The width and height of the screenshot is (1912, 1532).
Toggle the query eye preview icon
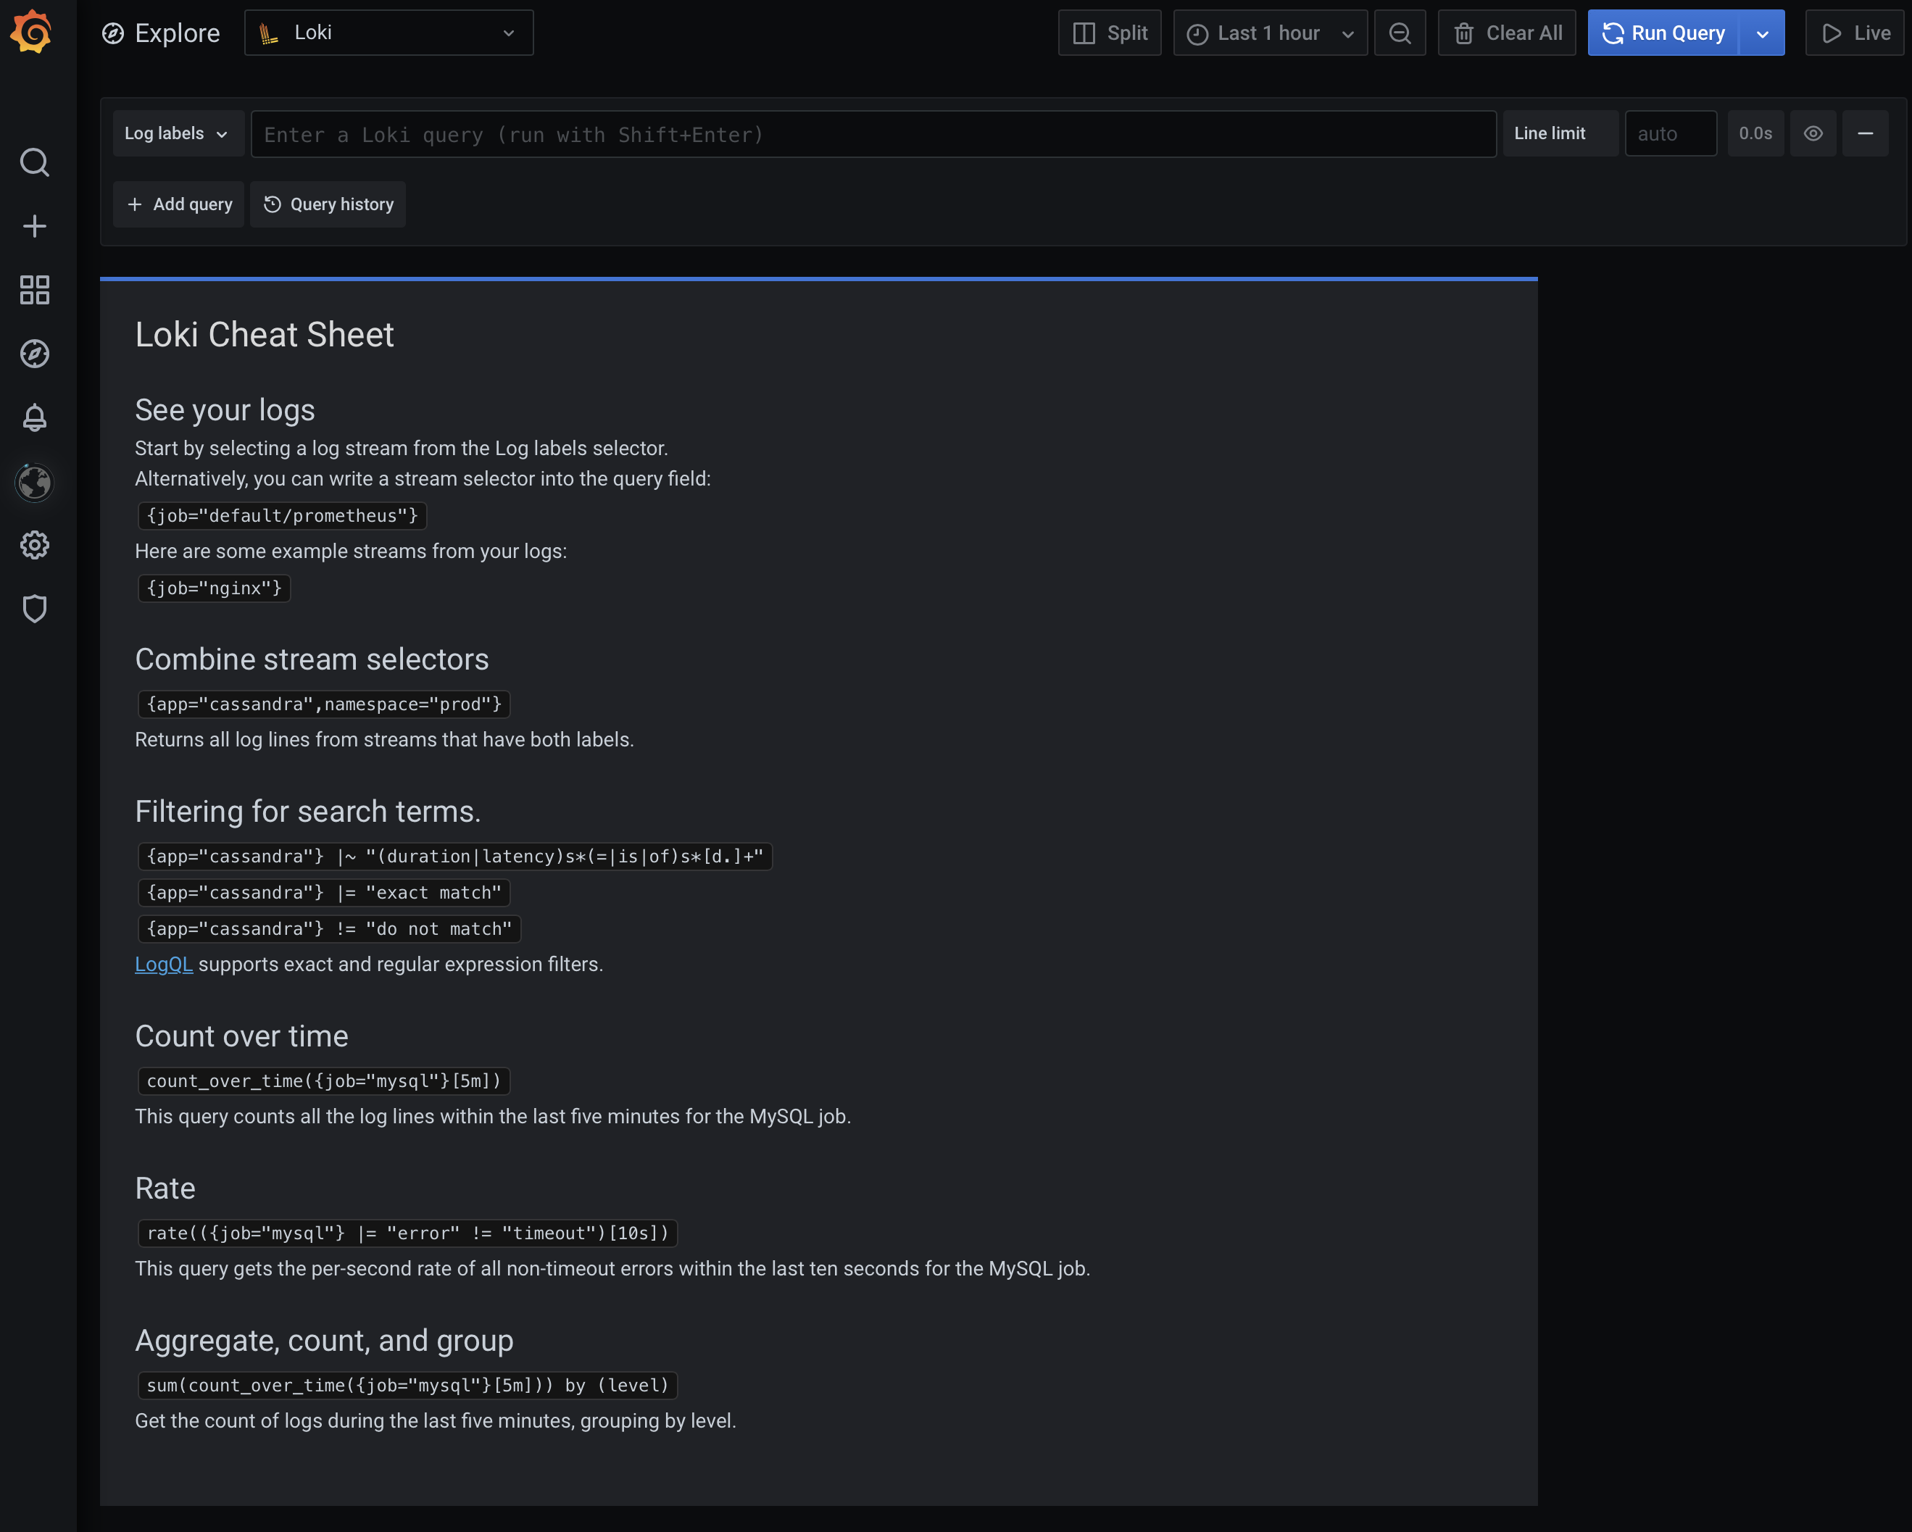click(1813, 133)
